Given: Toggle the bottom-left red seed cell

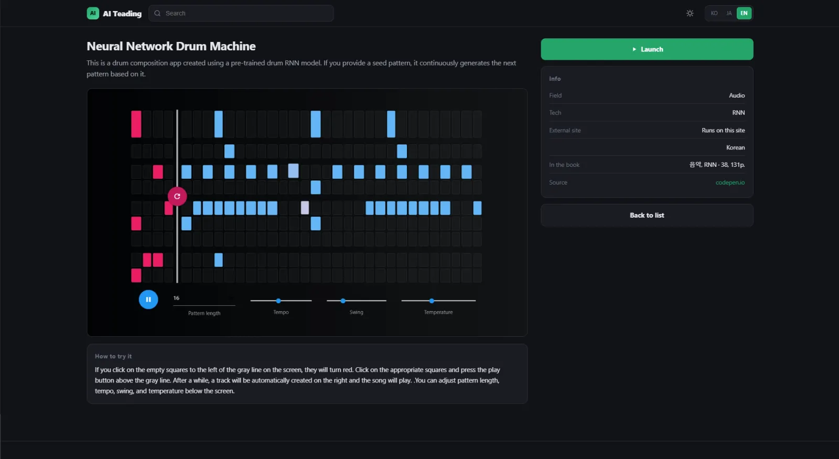Looking at the screenshot, I should [x=136, y=275].
